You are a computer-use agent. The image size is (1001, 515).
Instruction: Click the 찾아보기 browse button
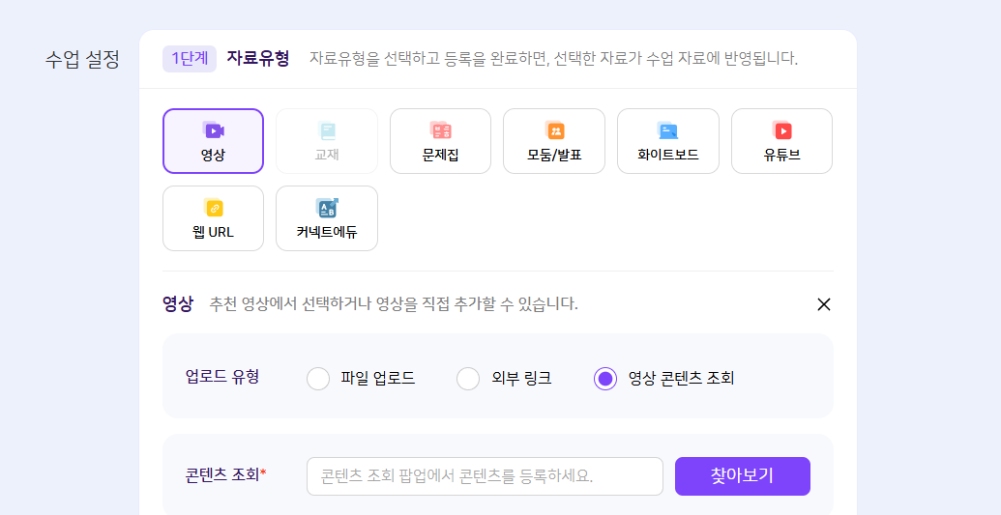[742, 475]
